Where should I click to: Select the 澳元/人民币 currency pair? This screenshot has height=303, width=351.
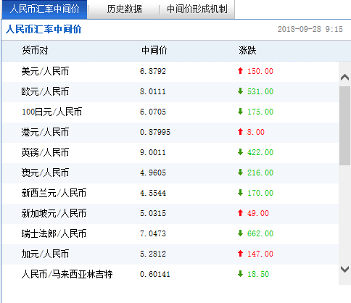pyautogui.click(x=45, y=173)
